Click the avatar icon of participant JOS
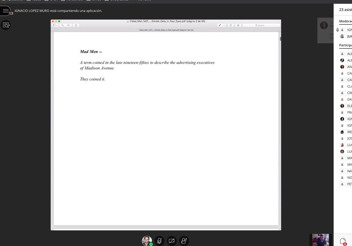352x246 pixels. [x=342, y=138]
